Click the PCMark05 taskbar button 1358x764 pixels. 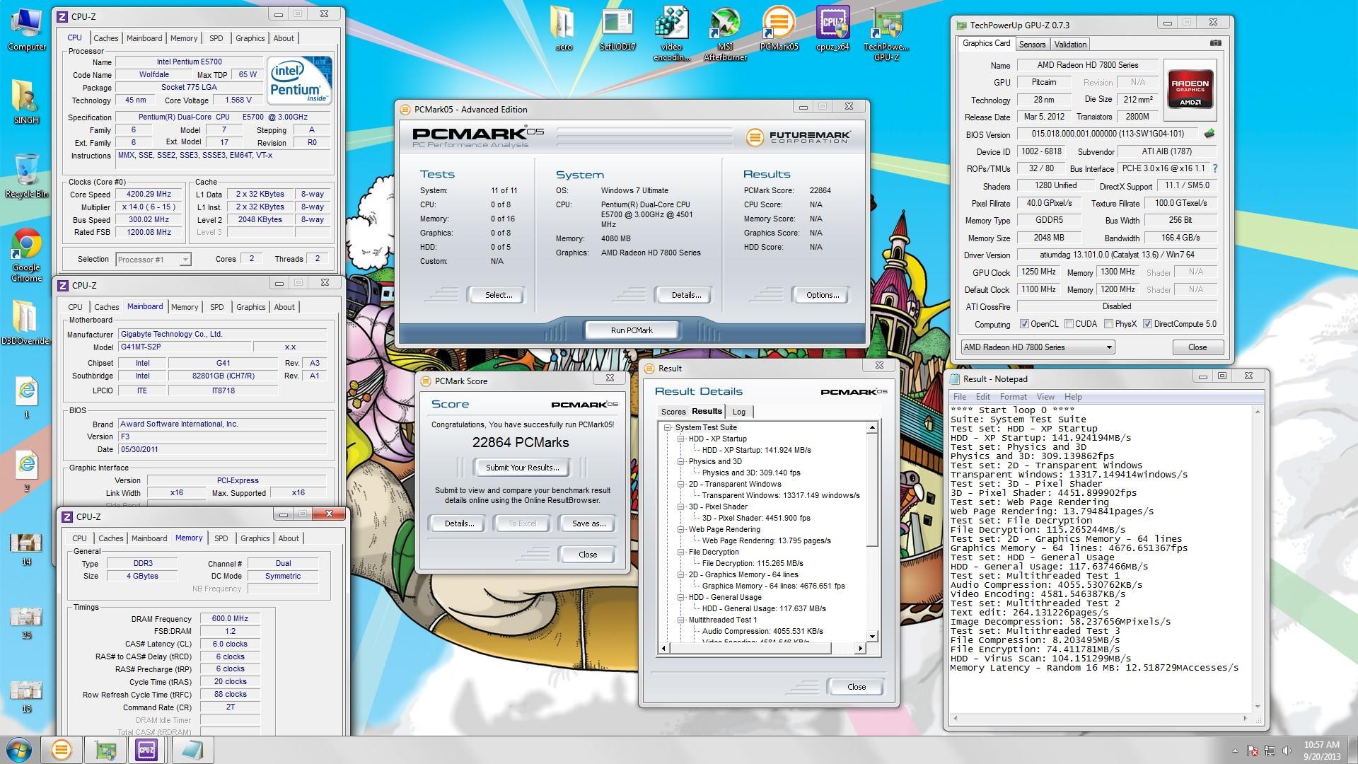point(61,749)
